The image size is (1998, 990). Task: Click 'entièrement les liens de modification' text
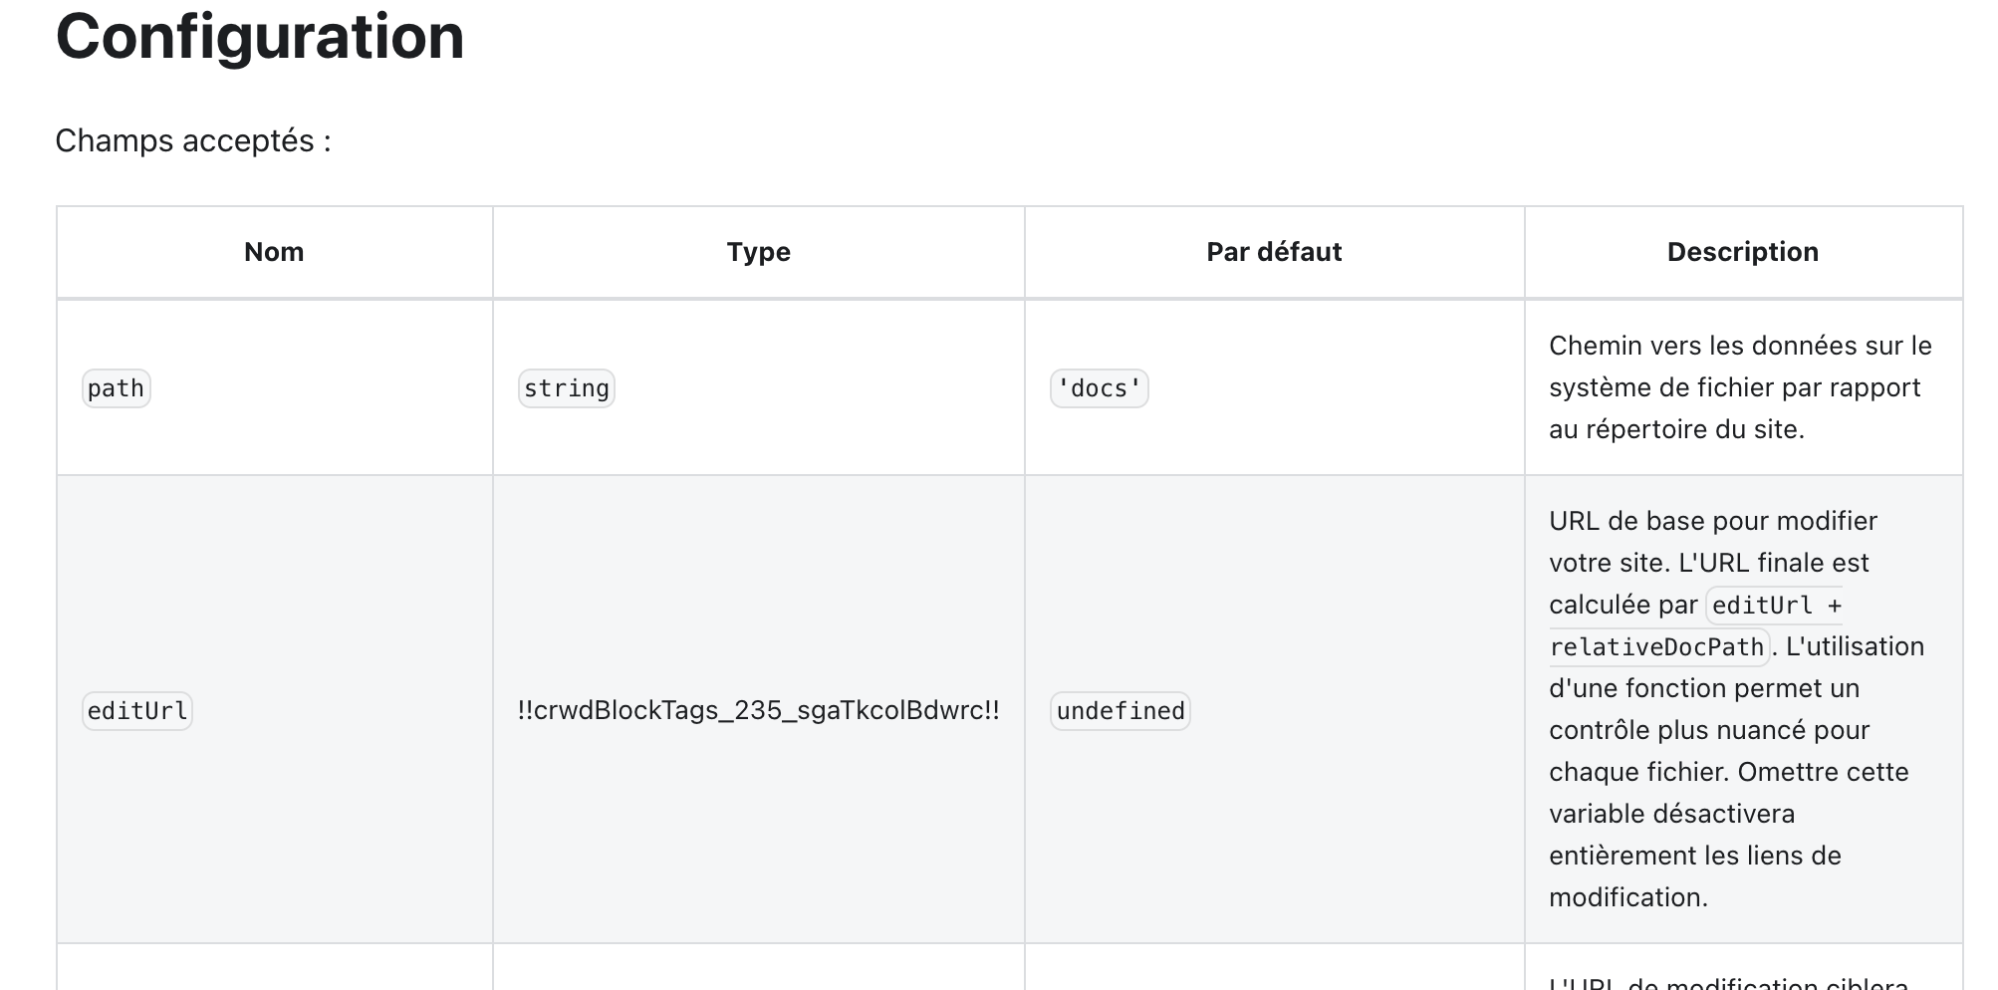(1694, 856)
